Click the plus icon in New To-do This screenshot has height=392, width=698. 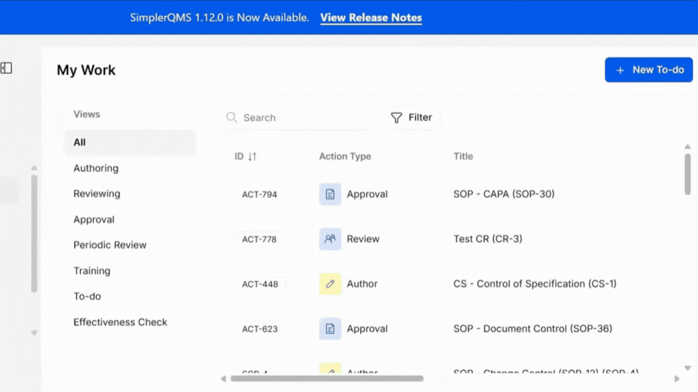click(620, 70)
